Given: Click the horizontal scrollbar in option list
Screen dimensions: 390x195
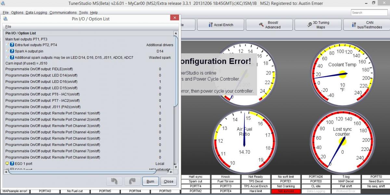Looking at the screenshot, I should point(88,171).
